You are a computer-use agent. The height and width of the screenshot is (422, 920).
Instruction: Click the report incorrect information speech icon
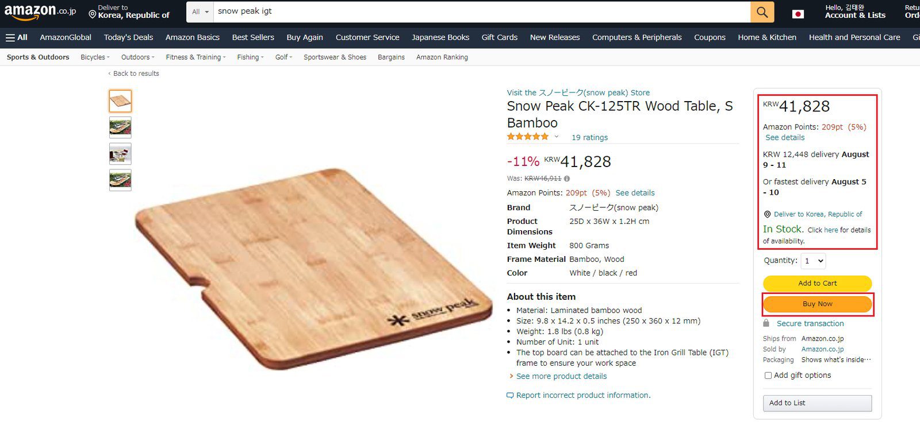[510, 396]
